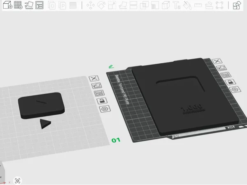Select the Assemble tool icon

click(x=209, y=5)
